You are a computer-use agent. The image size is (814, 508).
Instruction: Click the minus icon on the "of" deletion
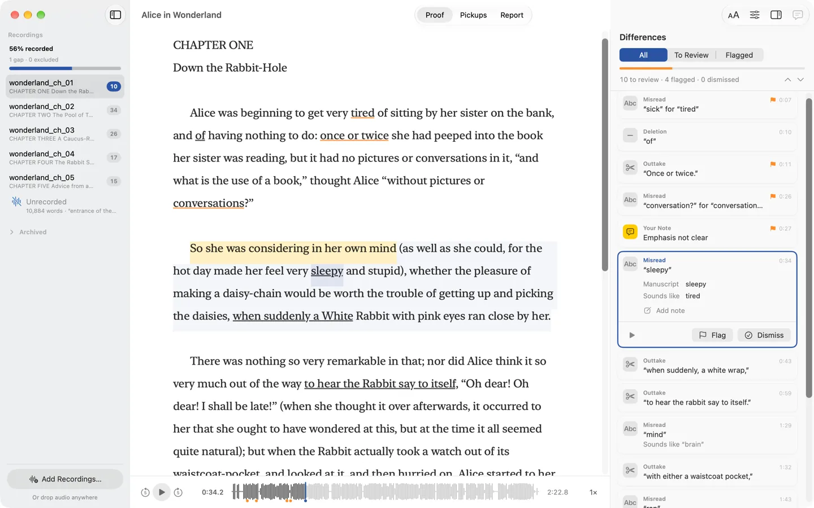coord(630,135)
